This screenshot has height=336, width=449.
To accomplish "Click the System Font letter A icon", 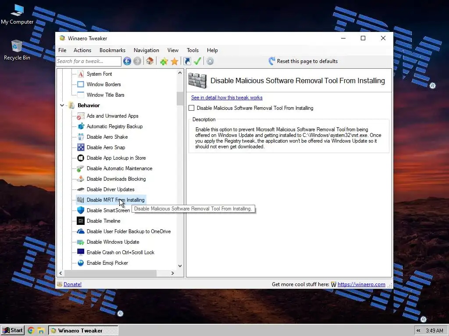I will pos(81,74).
